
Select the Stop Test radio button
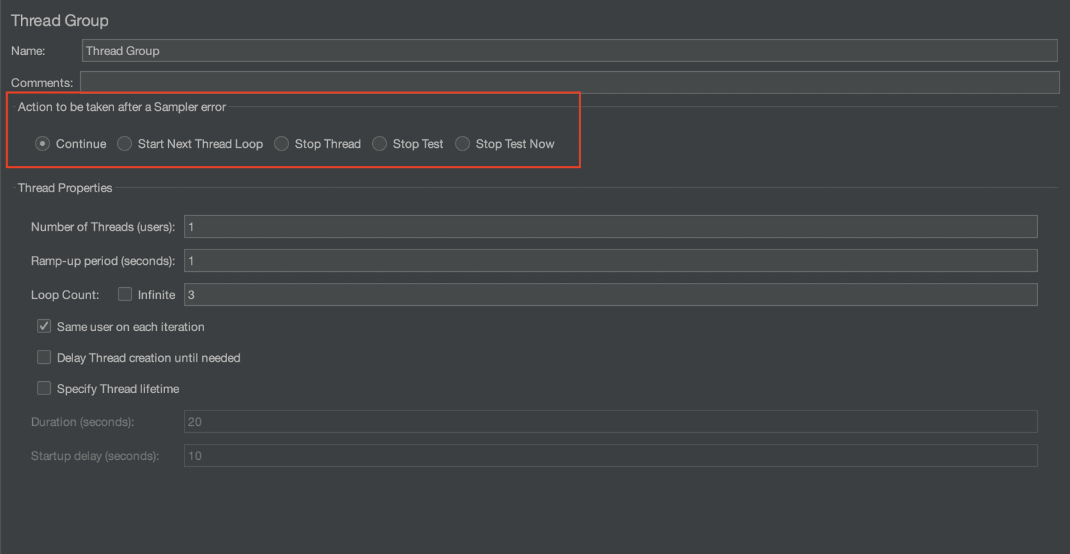point(380,144)
